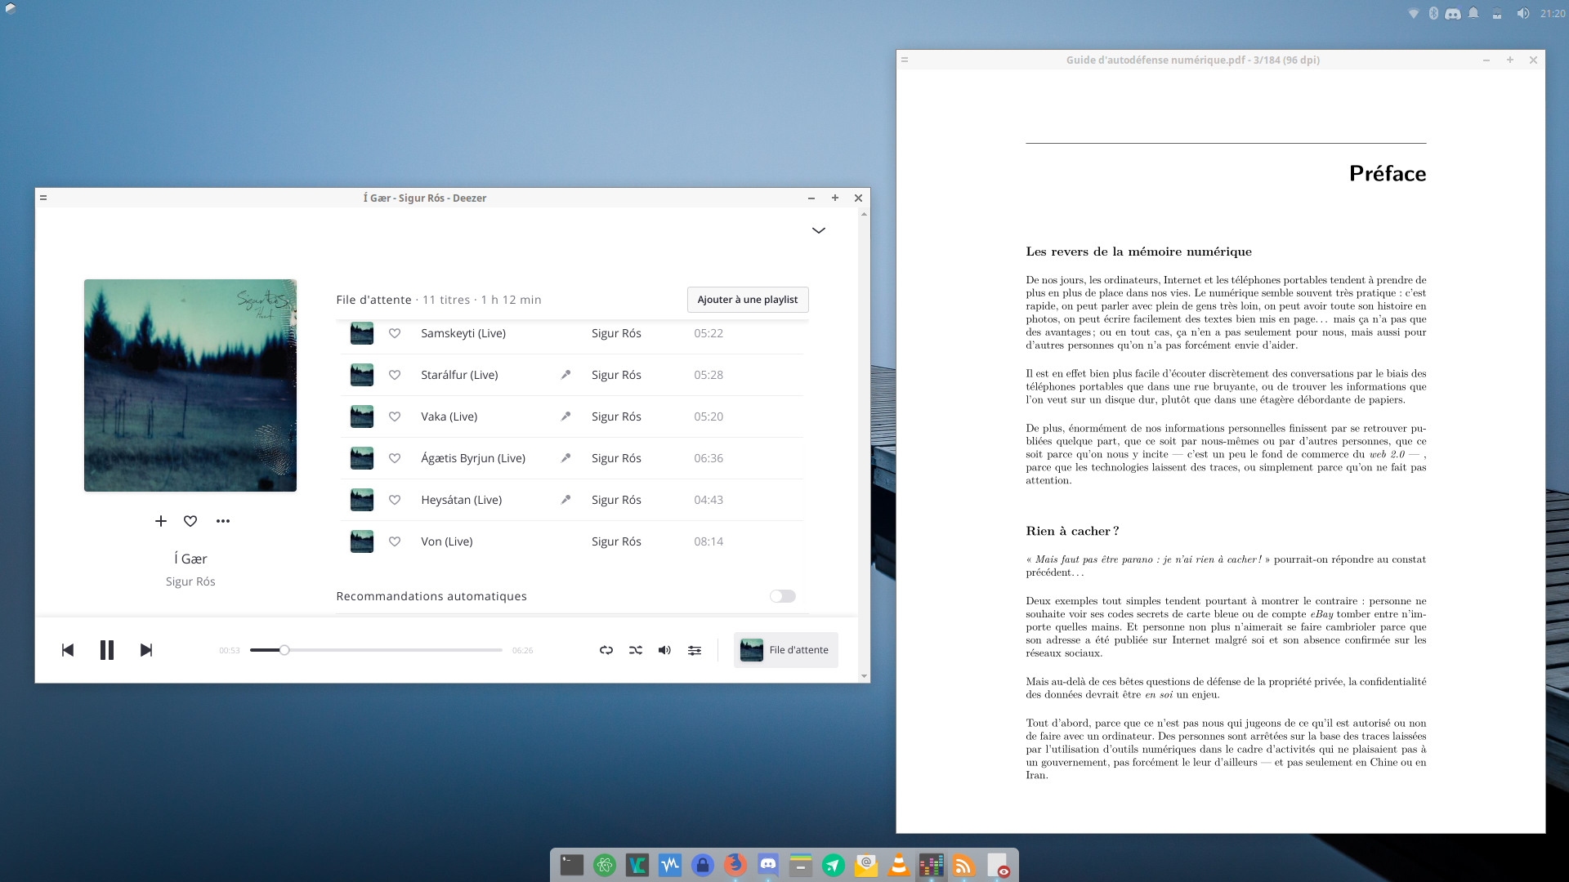
Task: Play Von (Live) from the queue
Action: point(447,541)
